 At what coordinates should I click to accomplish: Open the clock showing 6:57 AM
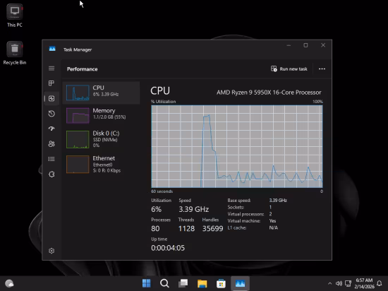pyautogui.click(x=364, y=283)
